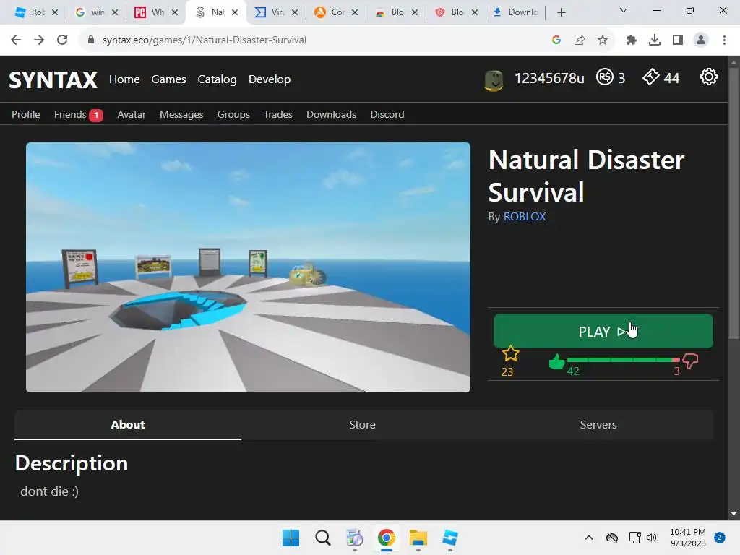Open File Explorer from the taskbar
740x555 pixels.
click(418, 538)
